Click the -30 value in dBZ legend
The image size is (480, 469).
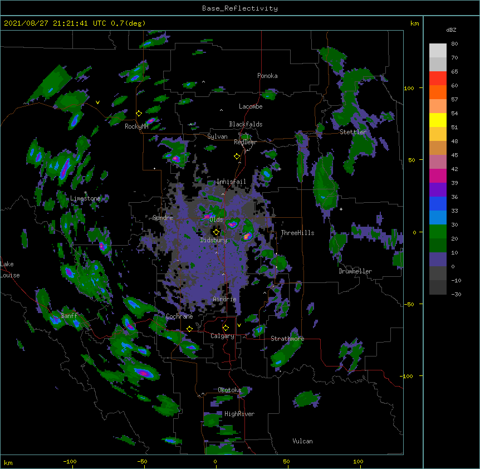click(x=456, y=294)
